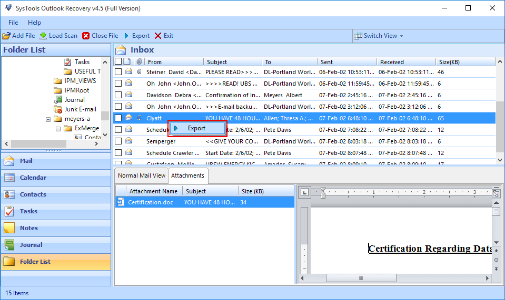
Task: Click the red Close File icon
Action: pos(86,36)
